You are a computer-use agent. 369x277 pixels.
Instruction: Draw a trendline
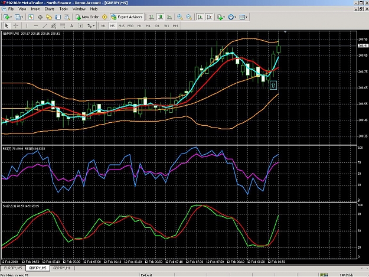click(45, 25)
